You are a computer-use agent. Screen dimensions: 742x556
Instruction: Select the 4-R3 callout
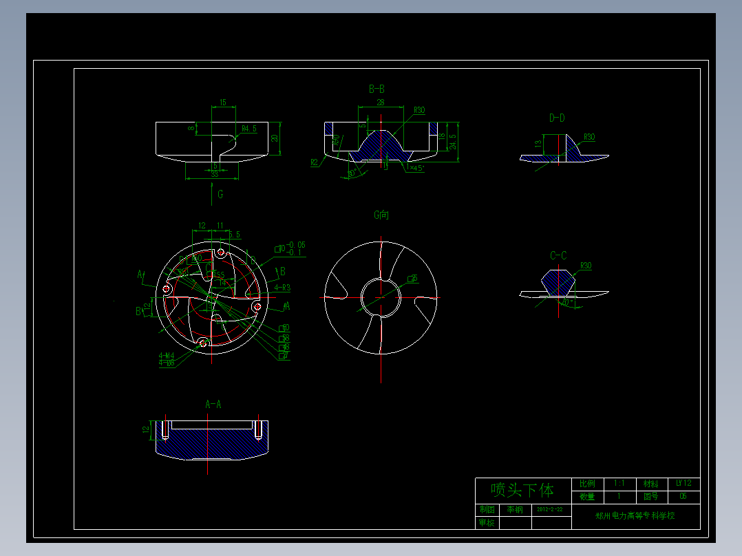tap(282, 287)
